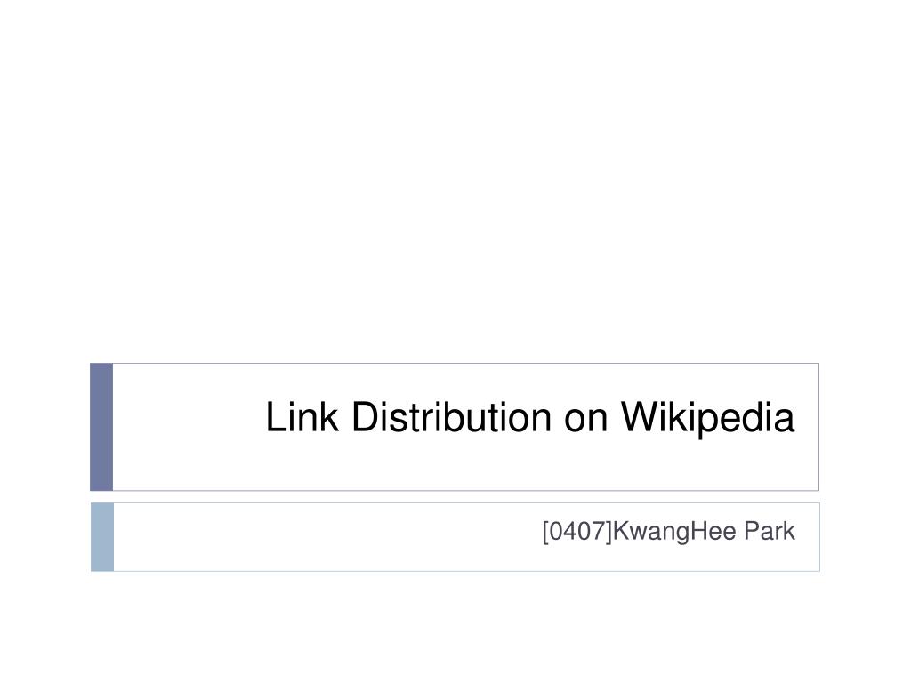Click the word "Park" in the subtitle
This screenshot has width=911, height=683.
(x=770, y=531)
